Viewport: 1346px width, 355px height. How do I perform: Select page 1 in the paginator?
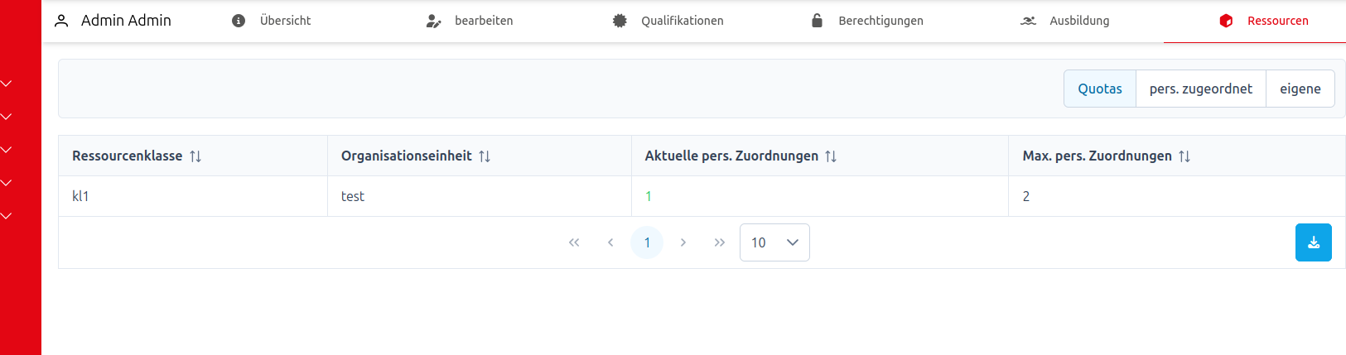(647, 242)
